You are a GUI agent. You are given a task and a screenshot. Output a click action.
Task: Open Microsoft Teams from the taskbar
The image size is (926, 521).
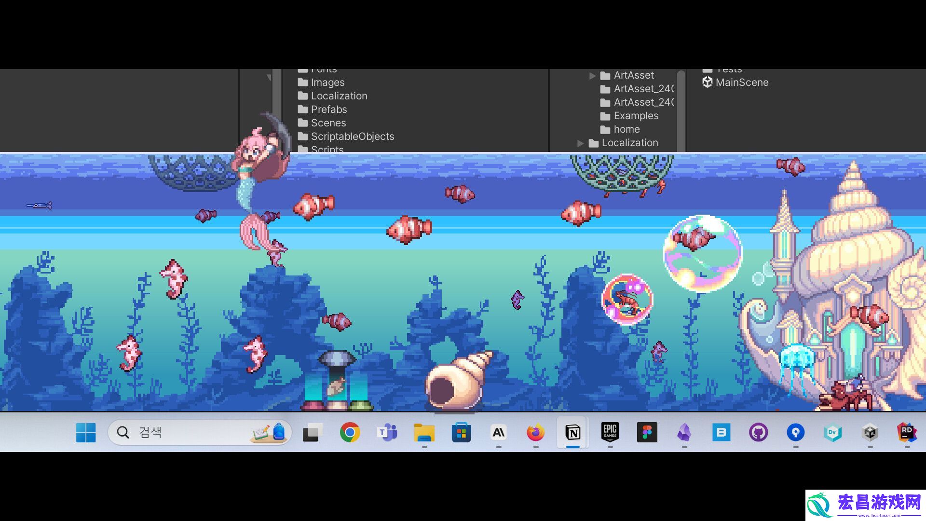click(x=387, y=433)
